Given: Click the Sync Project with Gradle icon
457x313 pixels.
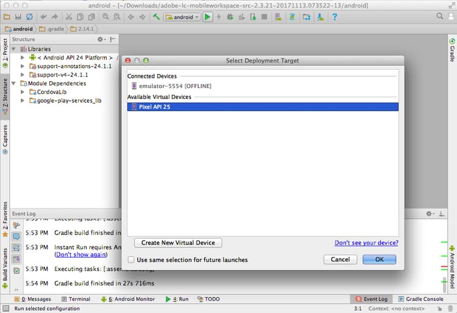Looking at the screenshot, I should pos(292,17).
